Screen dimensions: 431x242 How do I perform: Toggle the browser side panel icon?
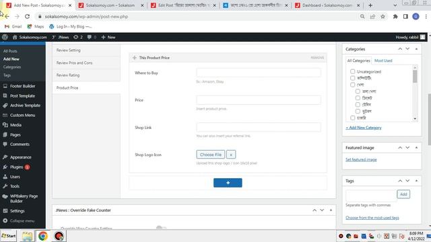[405, 16]
